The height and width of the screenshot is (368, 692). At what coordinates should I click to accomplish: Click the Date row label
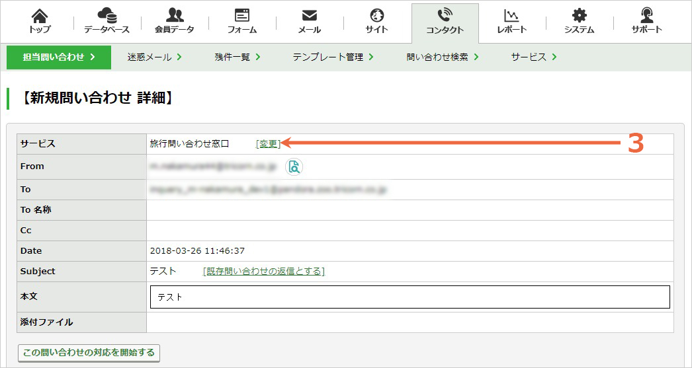[x=31, y=251]
